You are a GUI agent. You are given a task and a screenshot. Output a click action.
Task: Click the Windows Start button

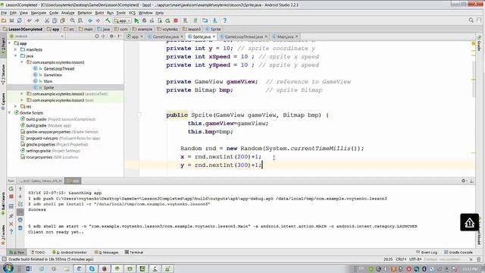click(x=8, y=268)
